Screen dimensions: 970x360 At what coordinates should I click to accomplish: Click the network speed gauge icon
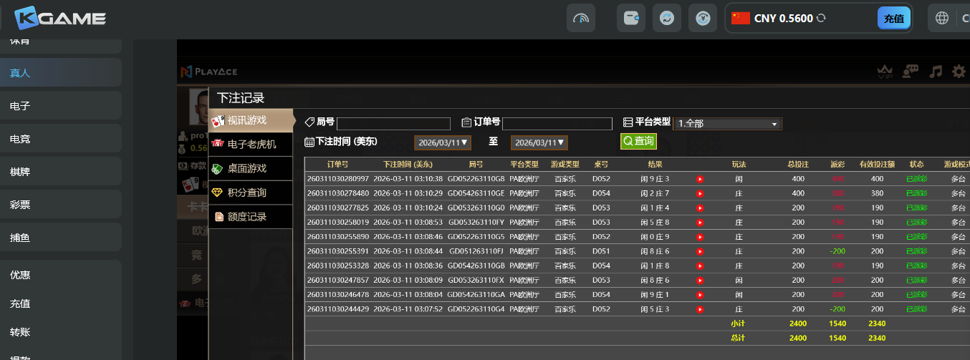pos(581,18)
